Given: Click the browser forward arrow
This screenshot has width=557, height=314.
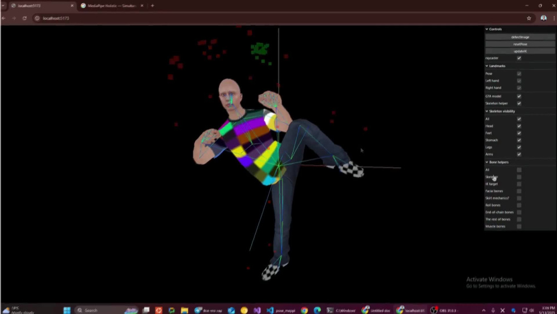Looking at the screenshot, I should [14, 18].
